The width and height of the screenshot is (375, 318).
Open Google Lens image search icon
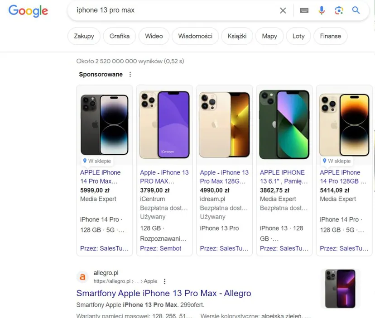pyautogui.click(x=339, y=10)
